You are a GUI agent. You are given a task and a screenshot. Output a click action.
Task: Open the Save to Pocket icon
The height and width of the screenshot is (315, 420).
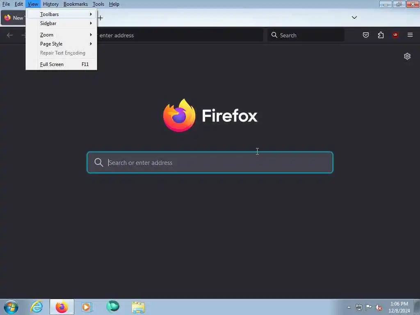pyautogui.click(x=365, y=35)
